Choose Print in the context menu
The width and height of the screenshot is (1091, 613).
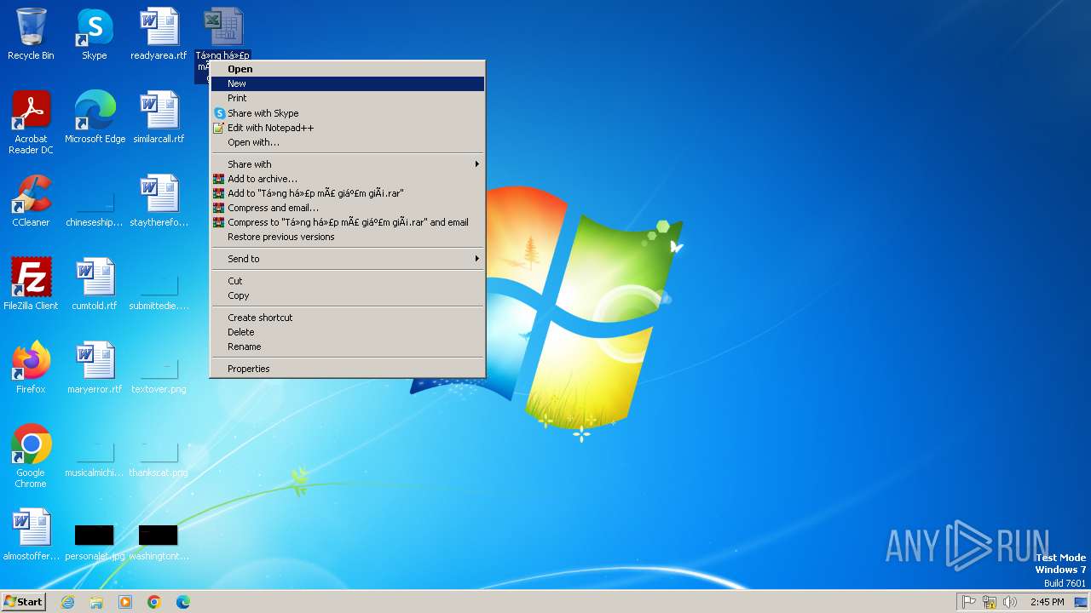[348, 98]
